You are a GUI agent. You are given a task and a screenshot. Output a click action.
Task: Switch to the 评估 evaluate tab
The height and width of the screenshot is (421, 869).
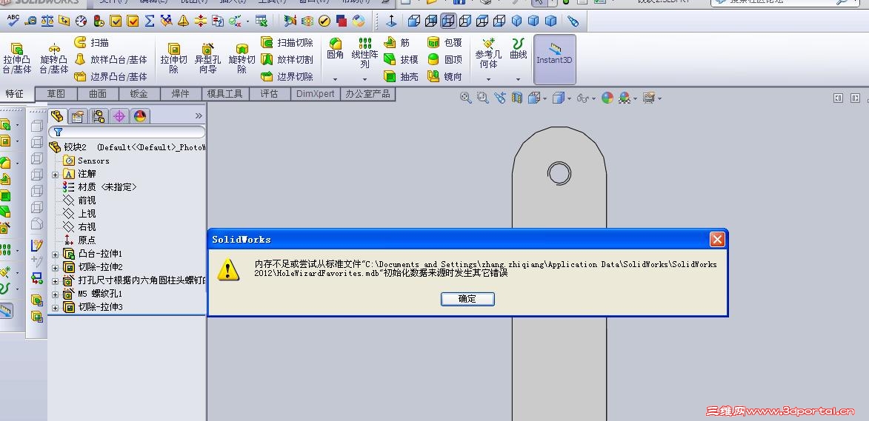270,94
